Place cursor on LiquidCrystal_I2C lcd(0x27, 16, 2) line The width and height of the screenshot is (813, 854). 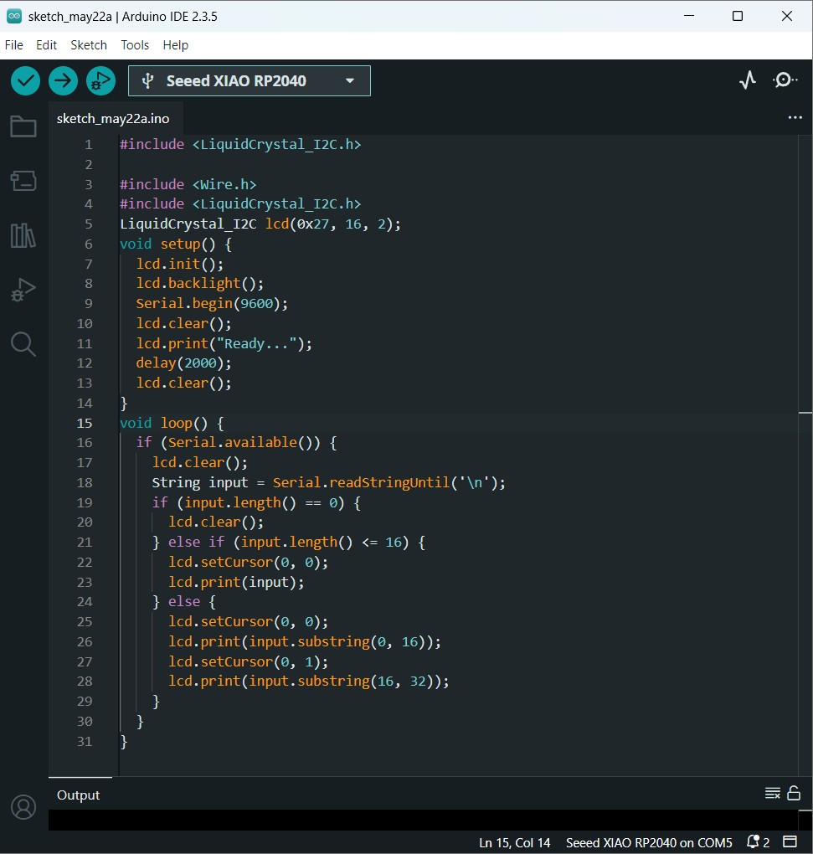260,224
